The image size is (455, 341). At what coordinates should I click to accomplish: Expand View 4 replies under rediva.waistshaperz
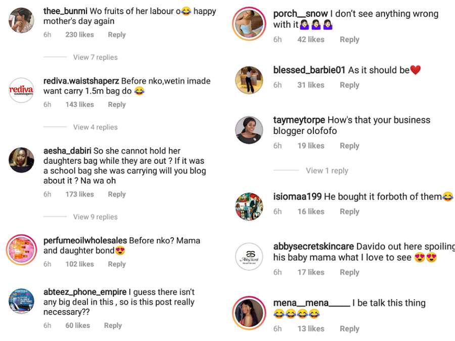[95, 127]
